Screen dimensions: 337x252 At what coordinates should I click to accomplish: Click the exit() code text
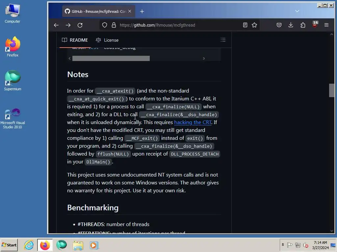click(x=195, y=138)
